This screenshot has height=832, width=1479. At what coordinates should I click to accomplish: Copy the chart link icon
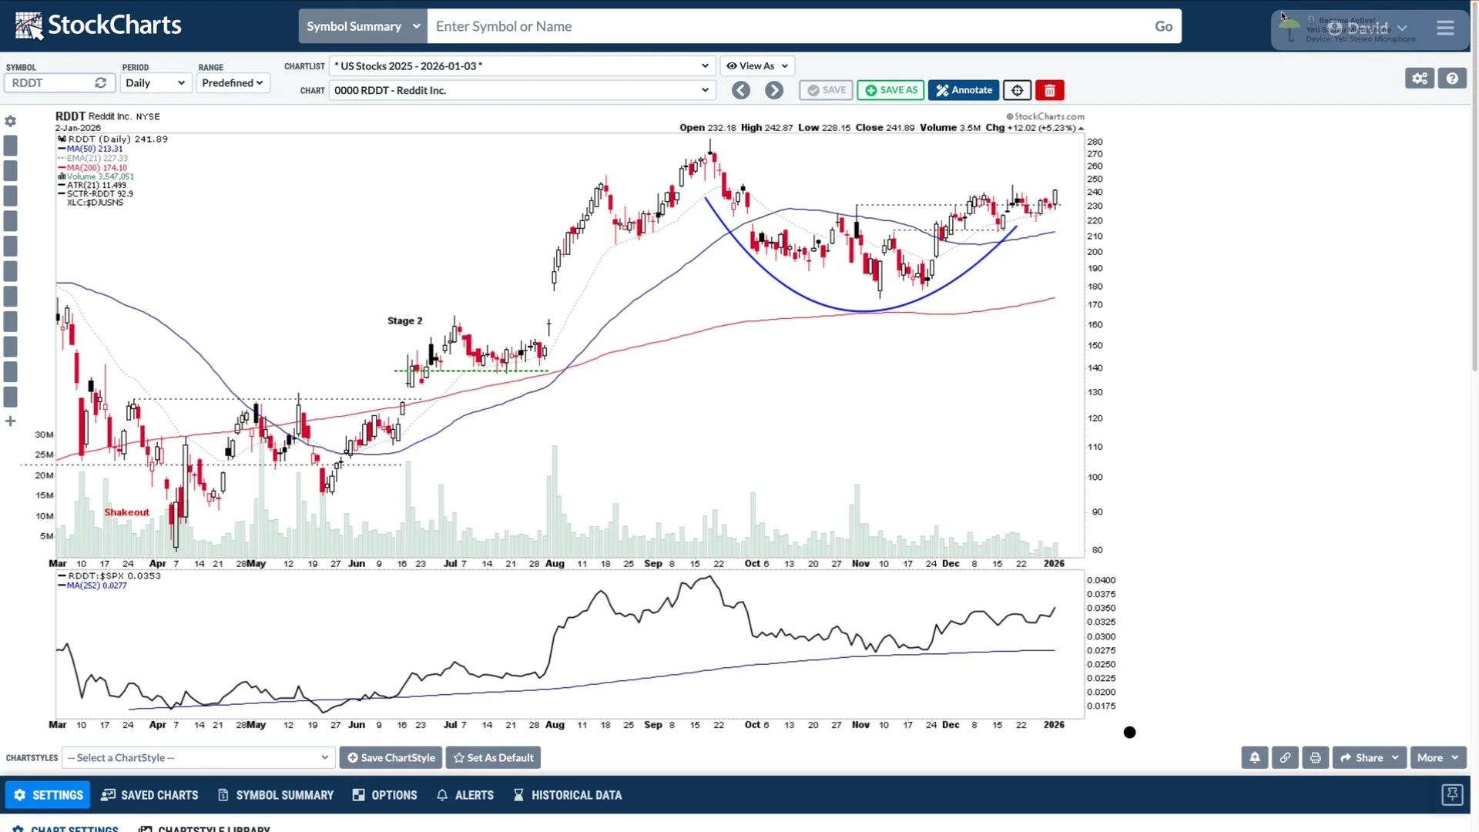pos(1284,757)
